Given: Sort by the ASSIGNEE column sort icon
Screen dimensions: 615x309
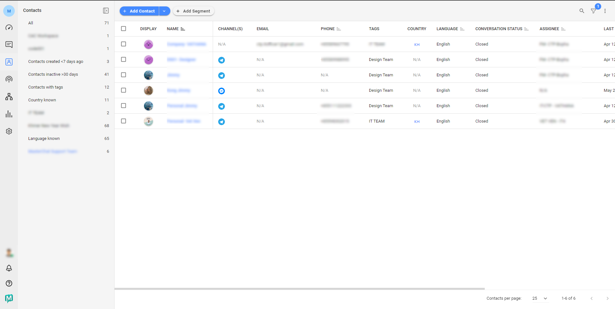Looking at the screenshot, I should 563,29.
